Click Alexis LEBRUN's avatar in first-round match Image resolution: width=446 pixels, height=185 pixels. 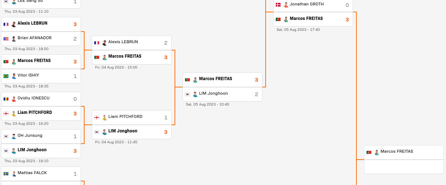[14, 25]
